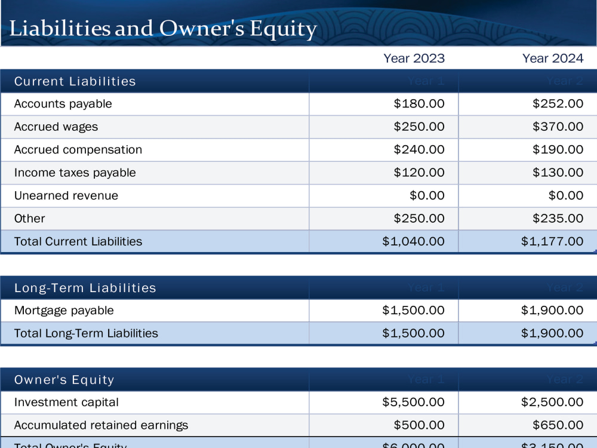Click Investment capital 2024 value $2,500.00
597x448 pixels.
(x=552, y=402)
